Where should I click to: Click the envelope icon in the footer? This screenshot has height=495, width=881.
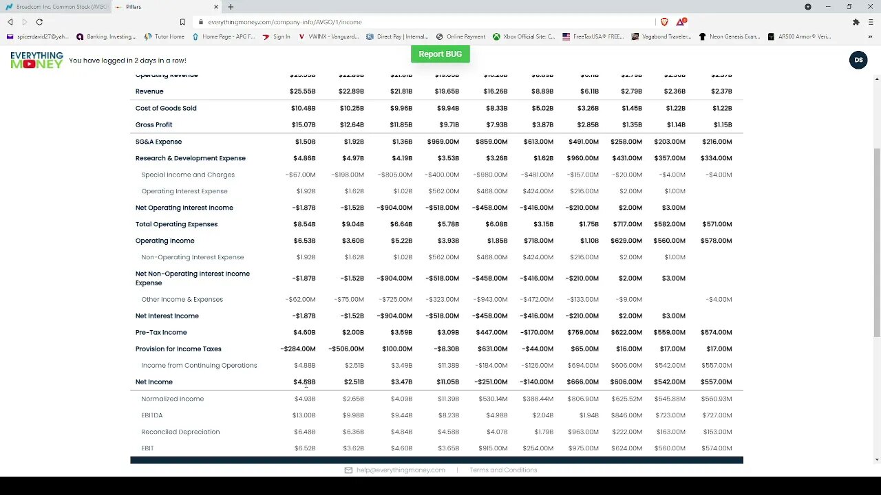(x=348, y=470)
